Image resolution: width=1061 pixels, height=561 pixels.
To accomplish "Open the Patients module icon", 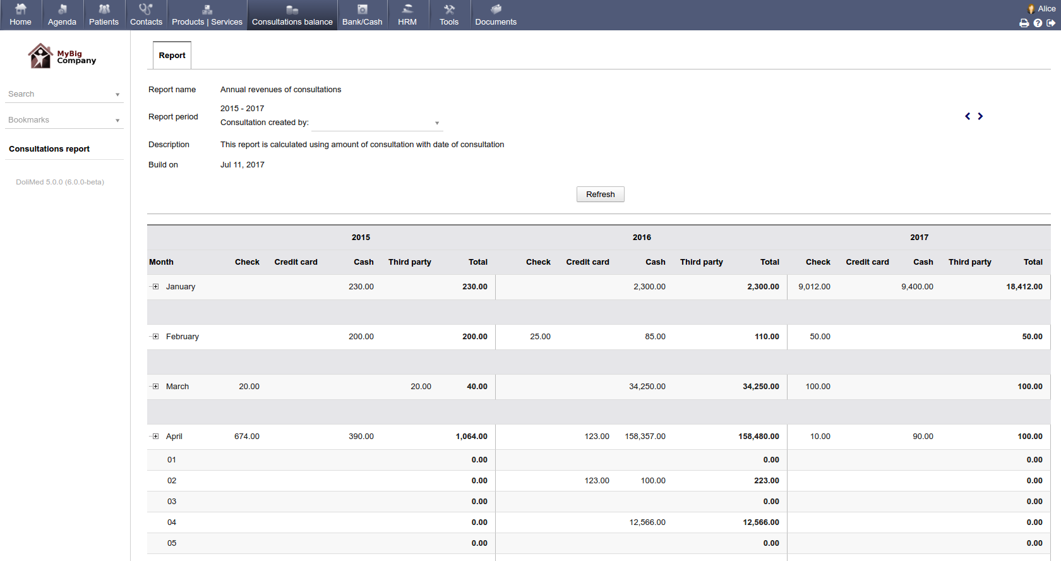I will click(104, 9).
